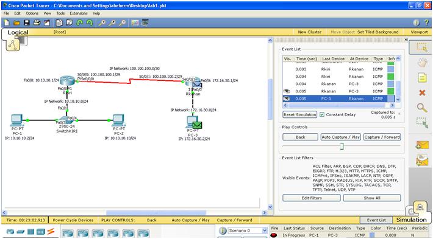Choose the Place Note tool
The height and width of the screenshot is (239, 433).
coord(421,78)
